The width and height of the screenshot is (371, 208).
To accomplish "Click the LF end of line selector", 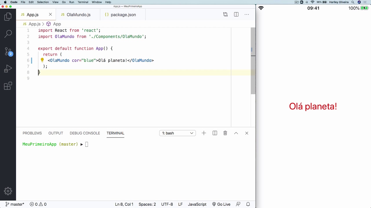I will (x=180, y=204).
